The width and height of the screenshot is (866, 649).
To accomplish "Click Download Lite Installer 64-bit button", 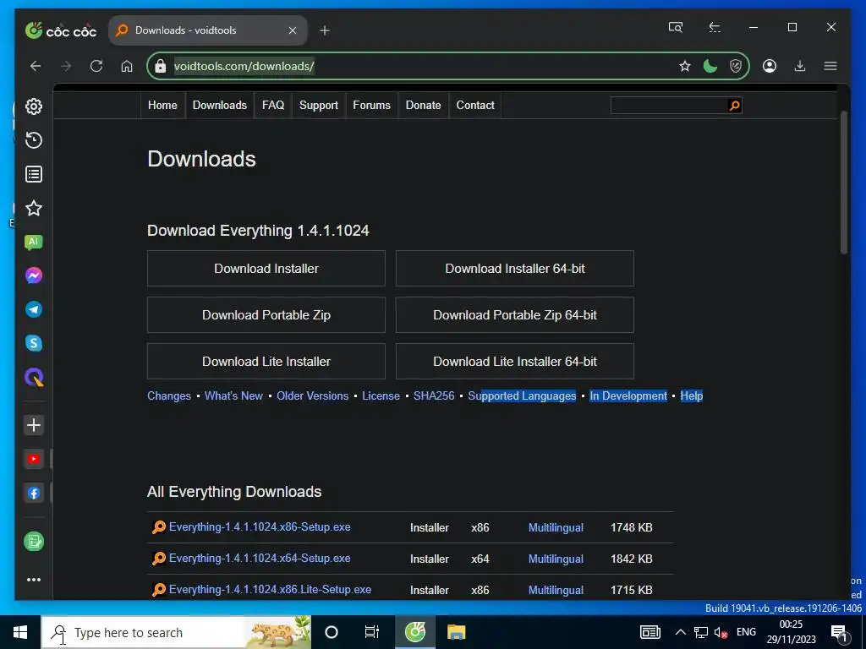I will [x=515, y=362].
